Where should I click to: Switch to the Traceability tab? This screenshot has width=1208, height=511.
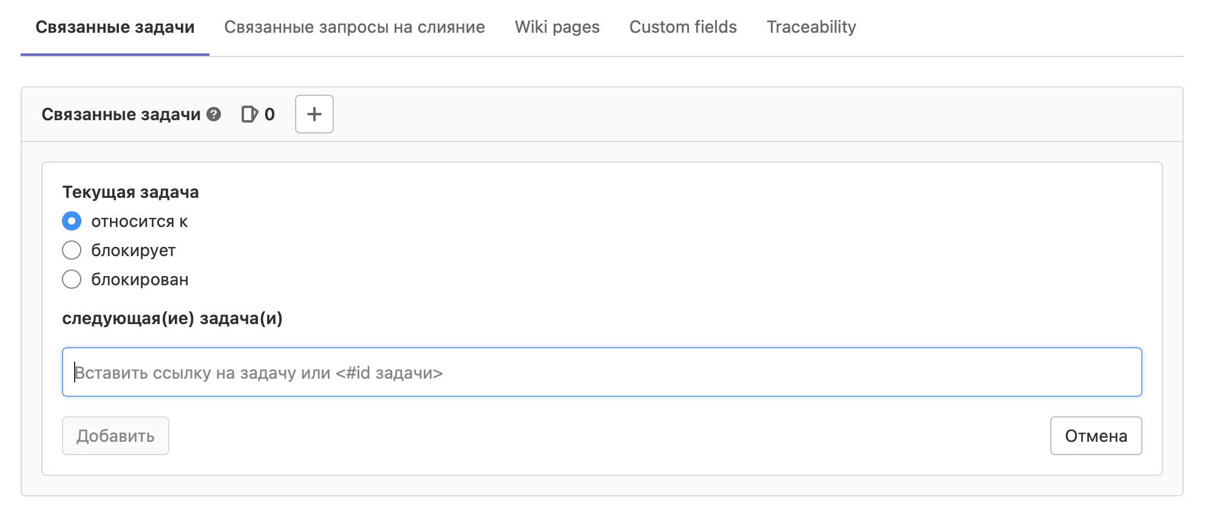click(x=811, y=27)
